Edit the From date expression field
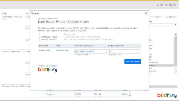This screenshot has width=179, height=101. [91, 51]
